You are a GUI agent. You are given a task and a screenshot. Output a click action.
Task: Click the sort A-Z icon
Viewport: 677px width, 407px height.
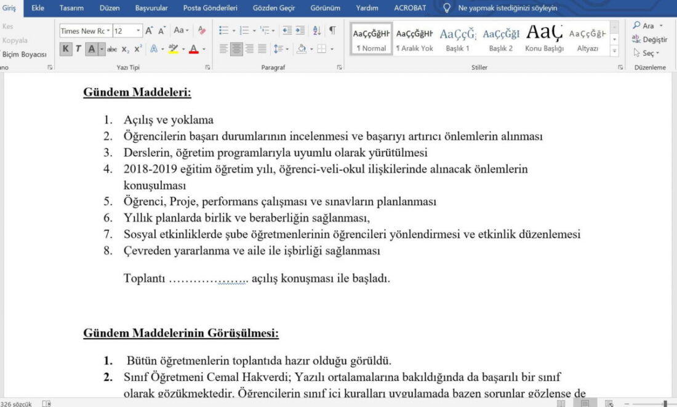[x=317, y=30]
